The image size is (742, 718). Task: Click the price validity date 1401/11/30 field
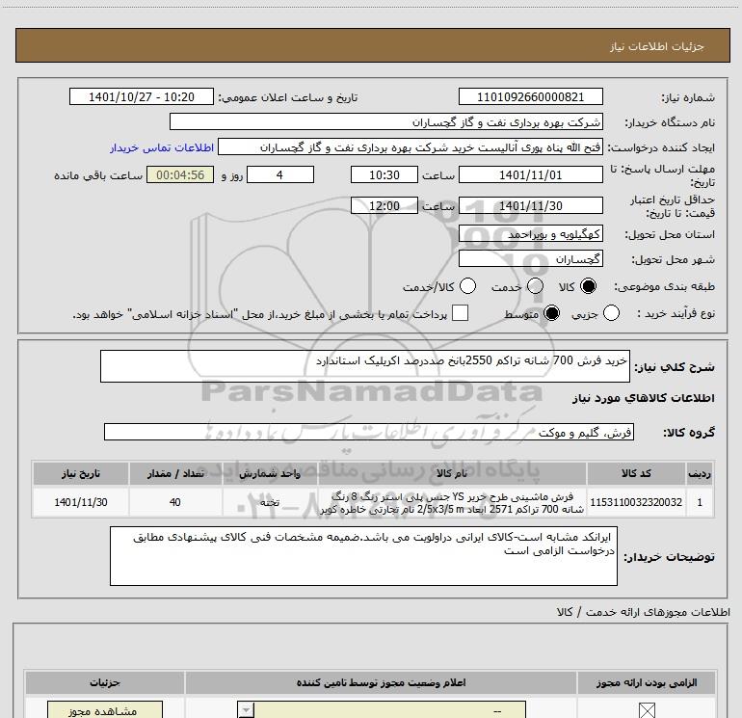[x=530, y=205]
